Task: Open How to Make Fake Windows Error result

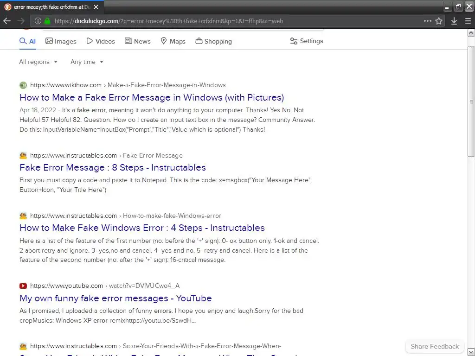Action: tap(142, 228)
